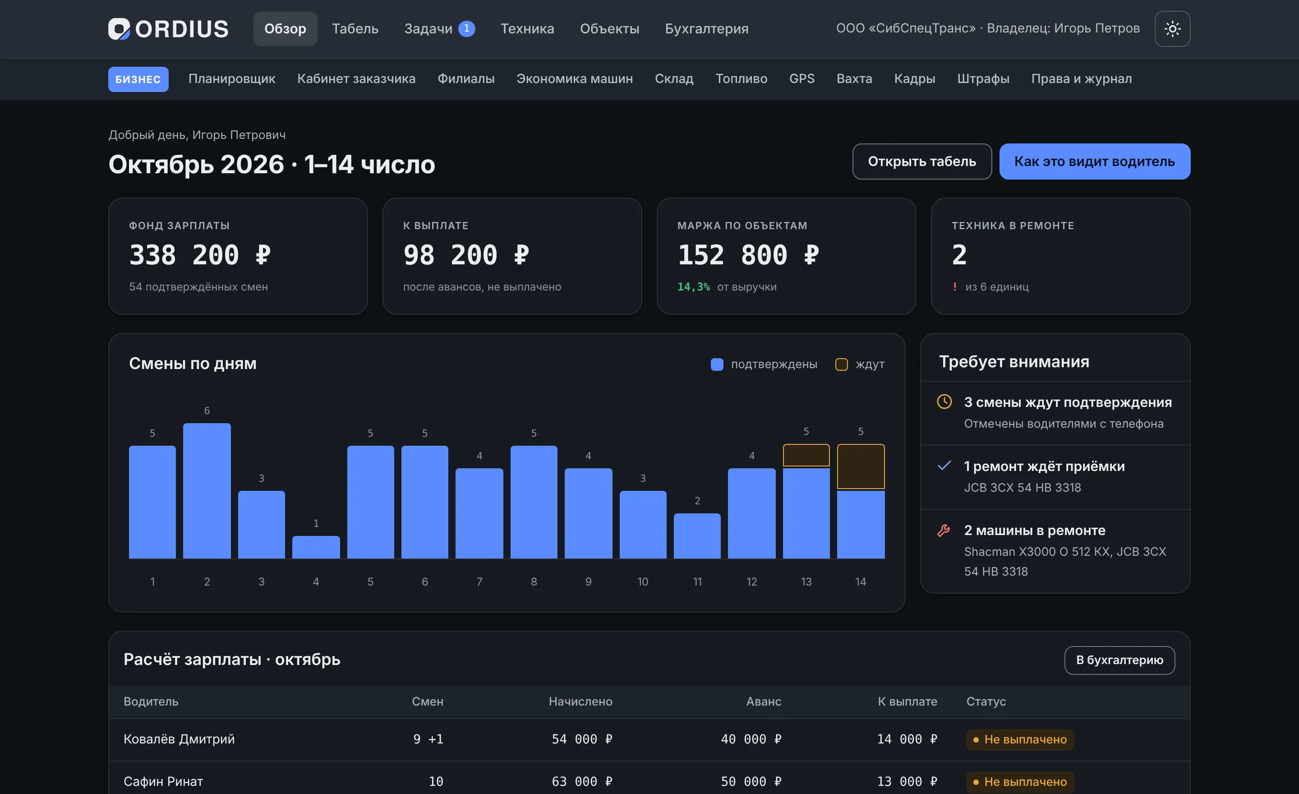Click the red exclamation icon in repair card
Image resolution: width=1299 pixels, height=794 pixels.
click(955, 287)
